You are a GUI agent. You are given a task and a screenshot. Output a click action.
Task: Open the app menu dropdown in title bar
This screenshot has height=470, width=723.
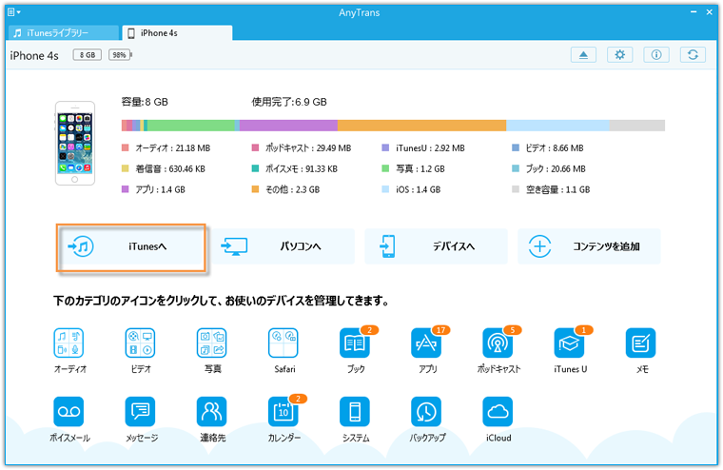[14, 12]
